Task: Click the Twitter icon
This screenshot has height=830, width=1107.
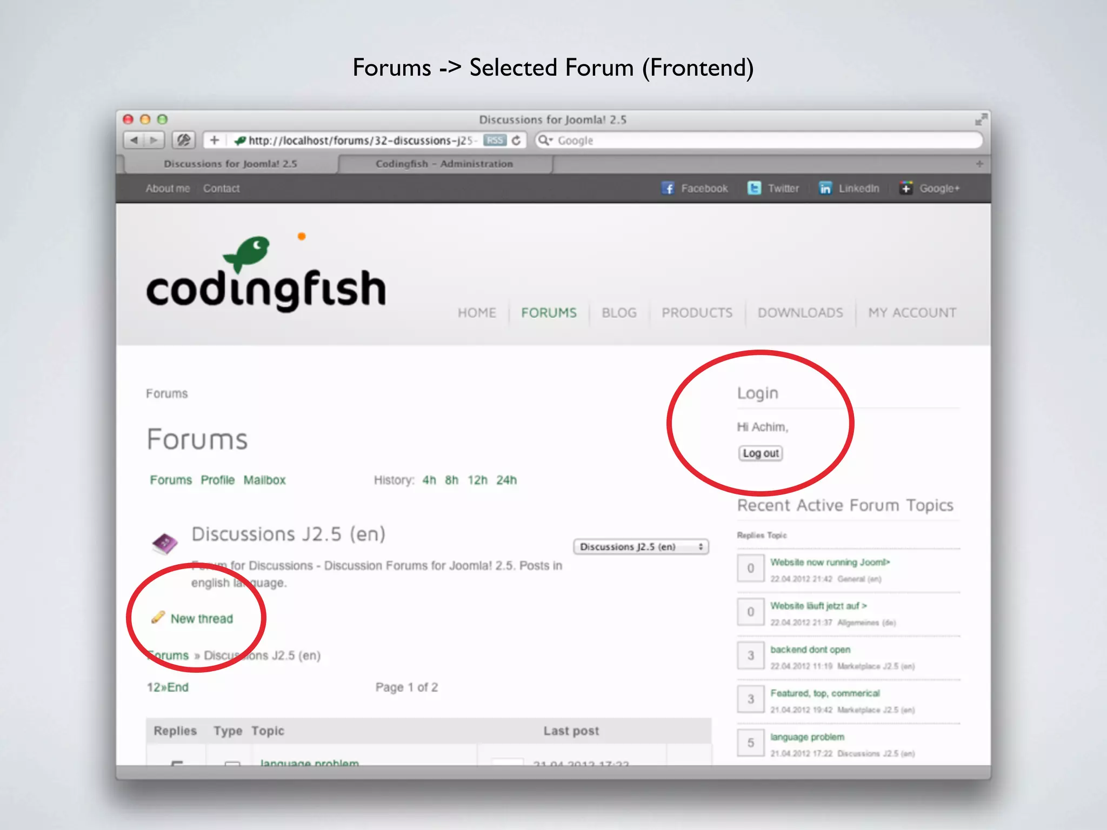Action: (x=754, y=188)
